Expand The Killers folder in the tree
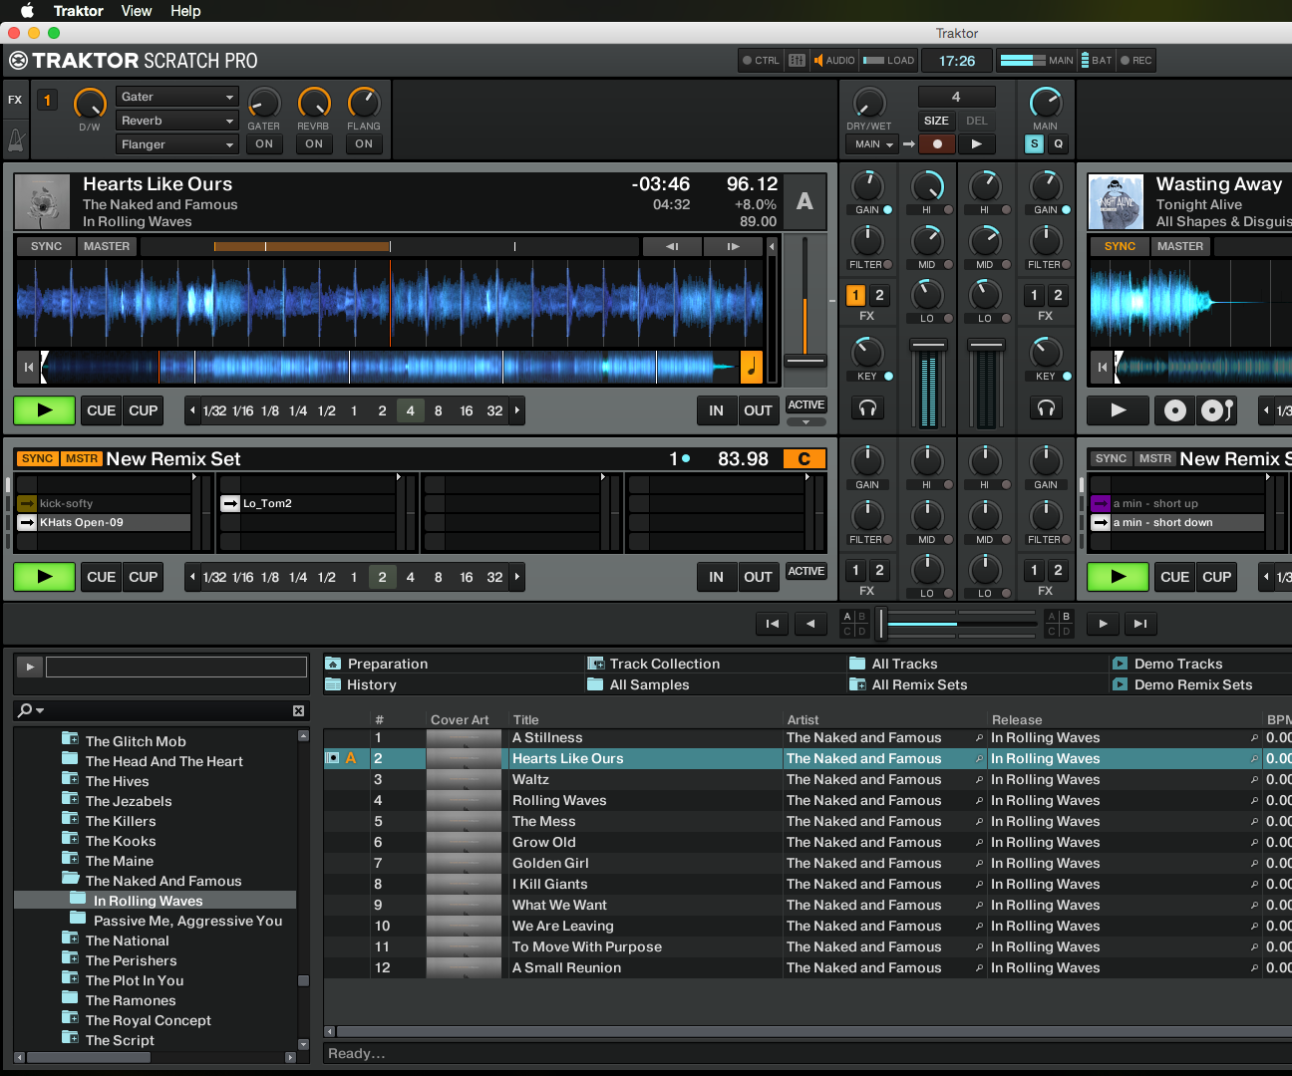Image resolution: width=1292 pixels, height=1076 pixels. (x=71, y=820)
